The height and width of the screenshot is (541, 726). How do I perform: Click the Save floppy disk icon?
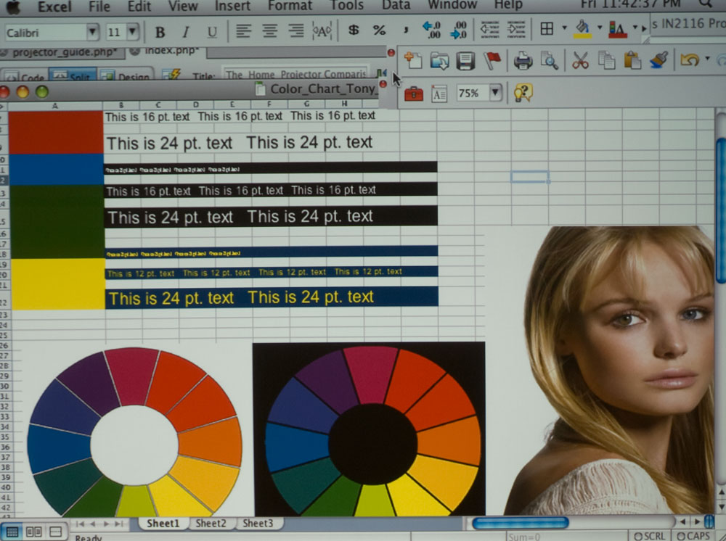(465, 61)
